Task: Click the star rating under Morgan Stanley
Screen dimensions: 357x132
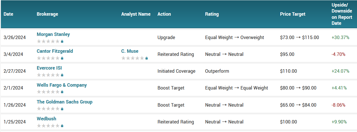Action: [48, 41]
